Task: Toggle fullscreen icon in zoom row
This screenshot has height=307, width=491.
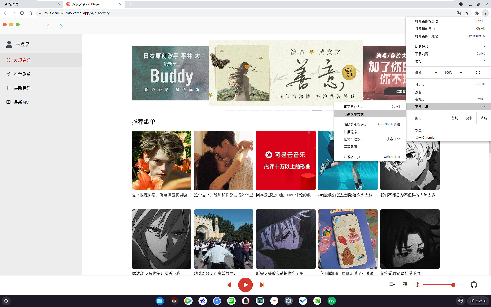Action: pyautogui.click(x=478, y=73)
